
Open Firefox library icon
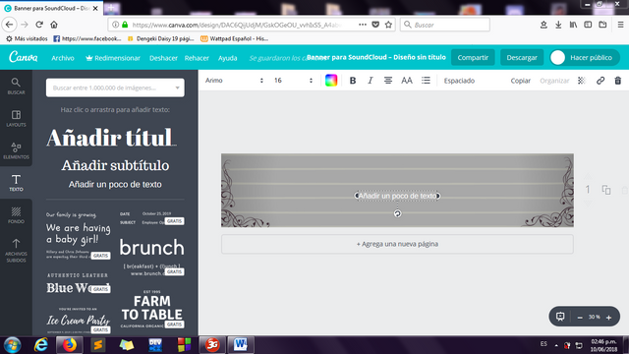(x=573, y=25)
